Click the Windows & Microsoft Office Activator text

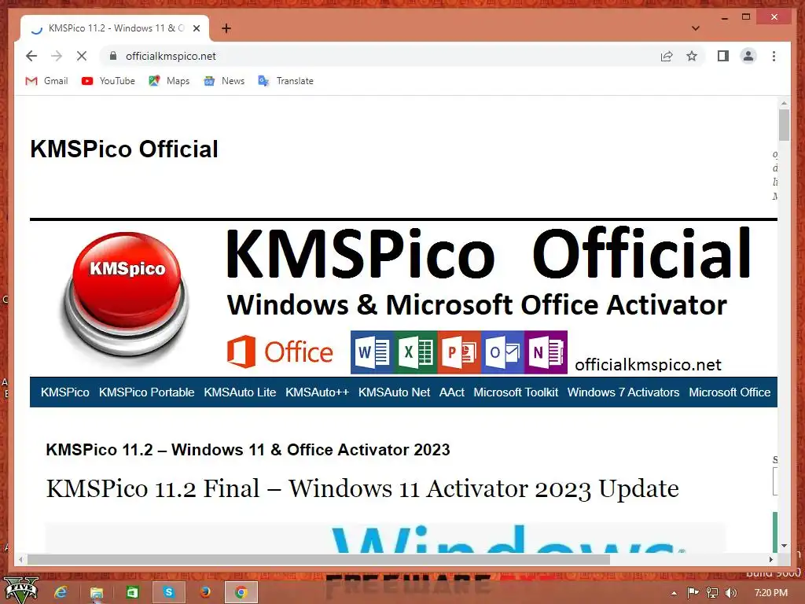click(x=477, y=305)
